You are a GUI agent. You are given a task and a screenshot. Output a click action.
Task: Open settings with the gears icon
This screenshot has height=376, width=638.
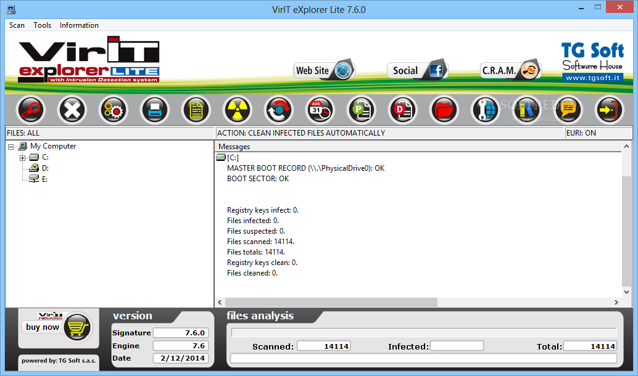pyautogui.click(x=113, y=110)
